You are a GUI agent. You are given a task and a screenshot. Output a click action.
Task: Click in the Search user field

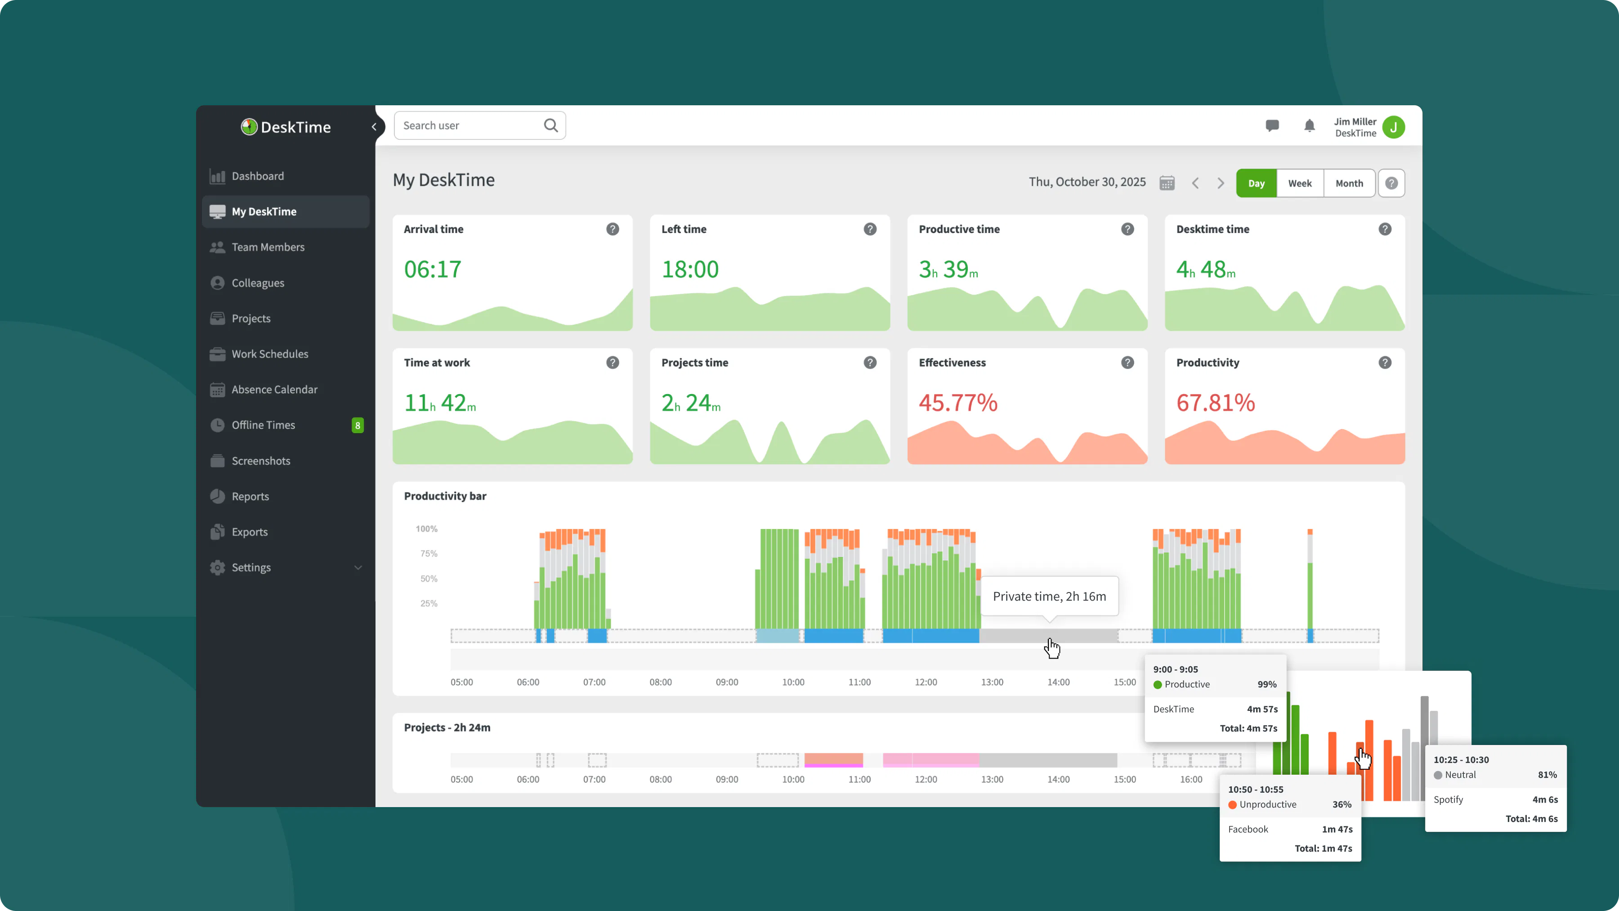(468, 125)
